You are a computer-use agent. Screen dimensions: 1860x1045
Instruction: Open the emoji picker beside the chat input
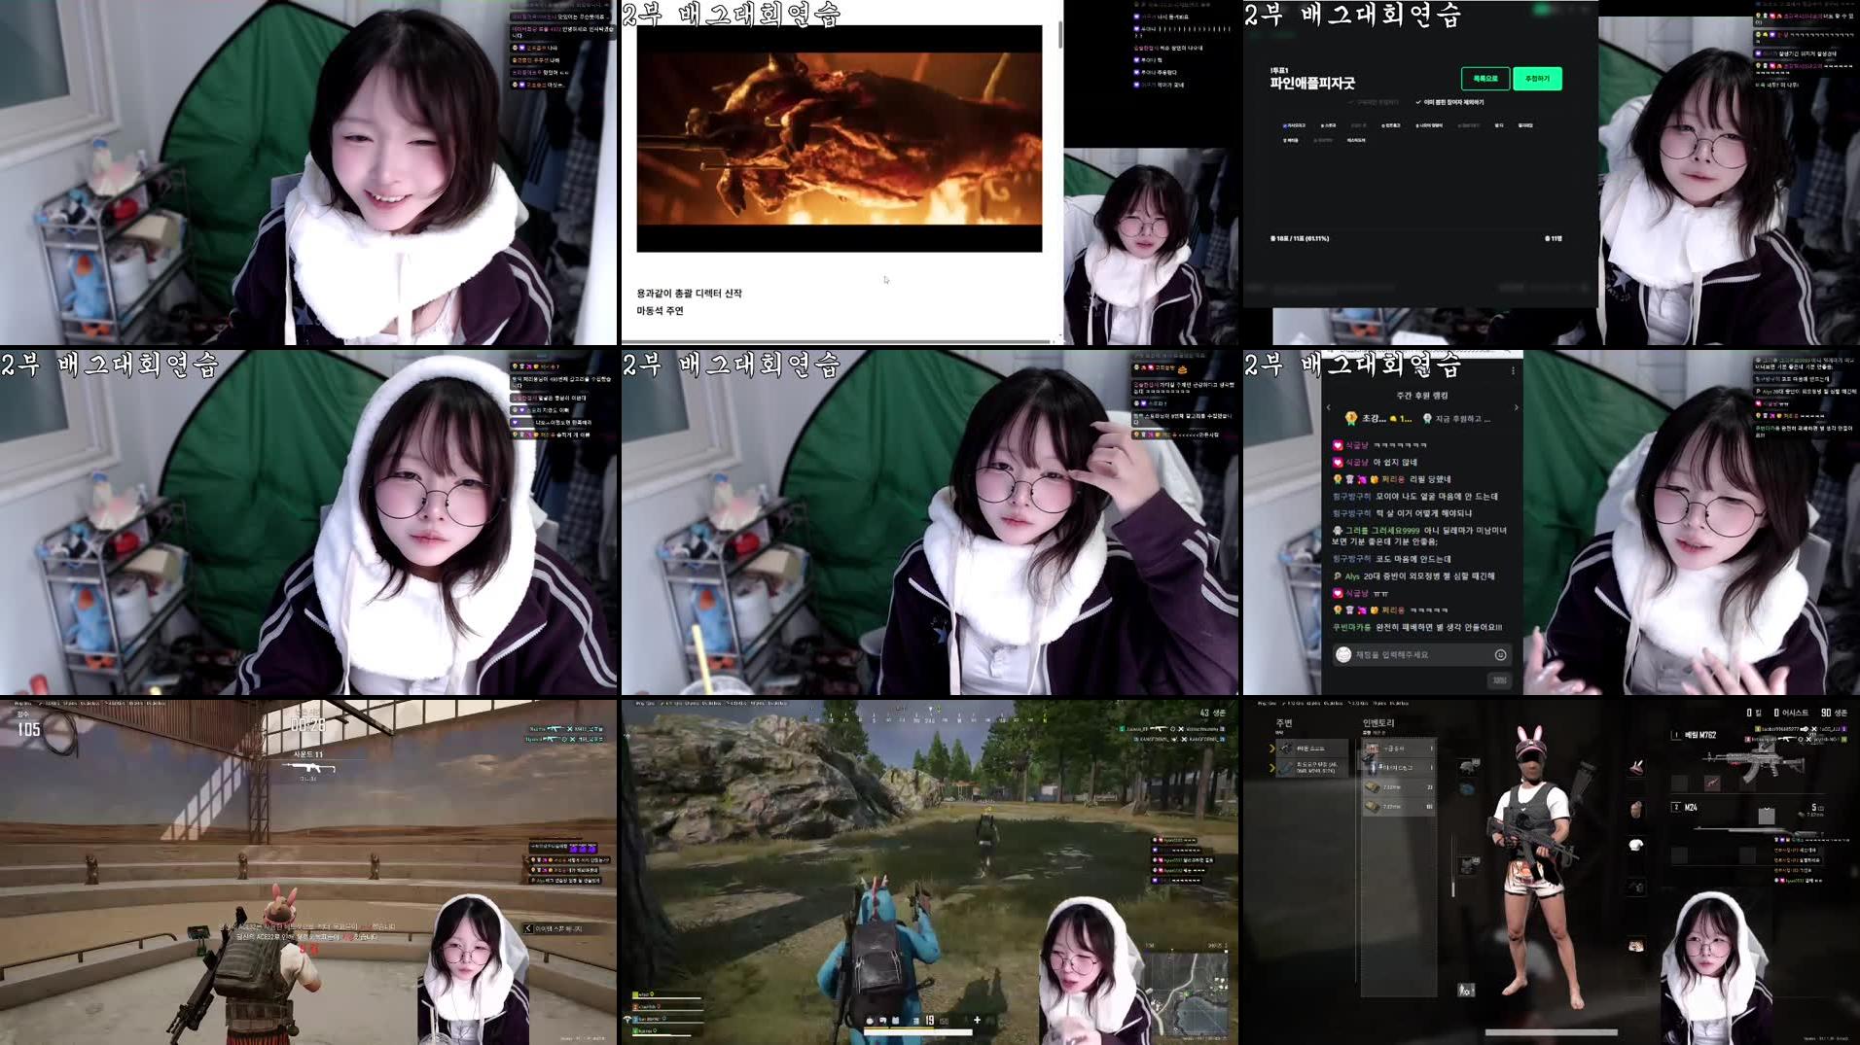tap(1500, 653)
